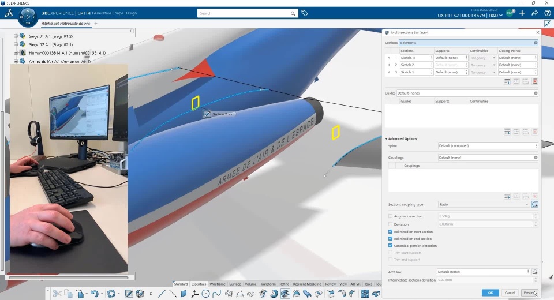Select the Plane tool icon
Image resolution: width=554 pixels, height=300 pixels.
tap(184, 293)
